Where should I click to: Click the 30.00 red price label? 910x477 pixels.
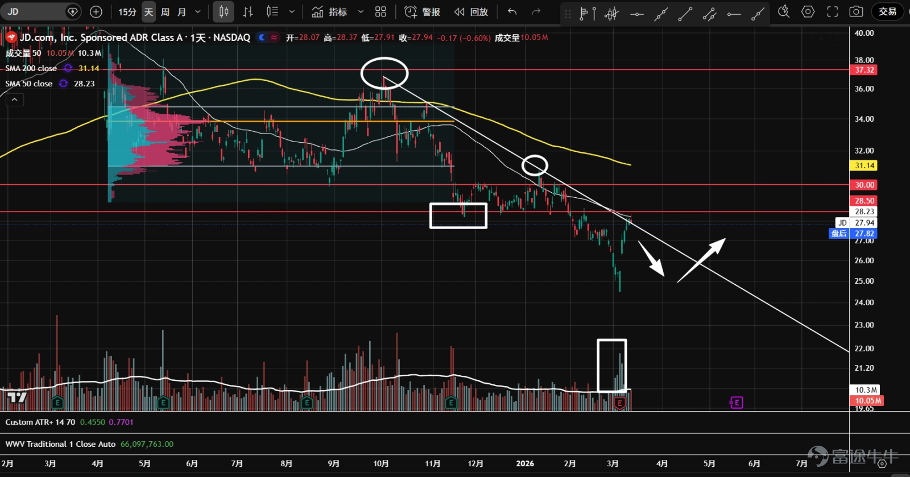pyautogui.click(x=864, y=185)
